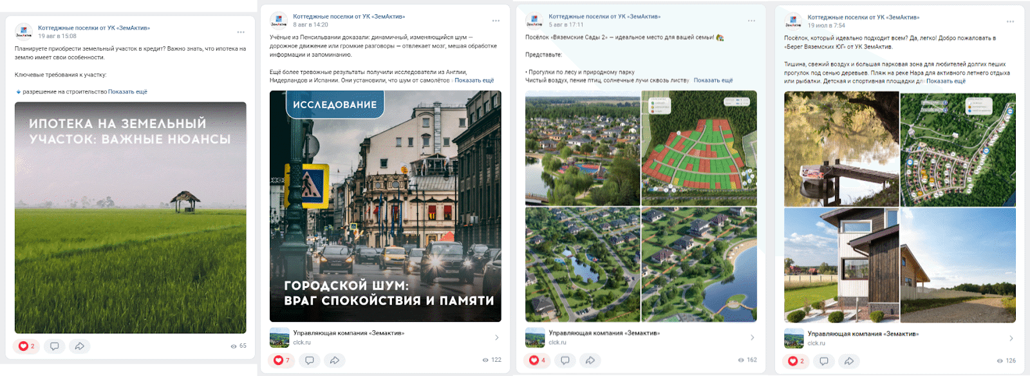The image size is (1030, 376).
Task: Open comments on the «Вяземские Сады 2» post
Action: (565, 361)
